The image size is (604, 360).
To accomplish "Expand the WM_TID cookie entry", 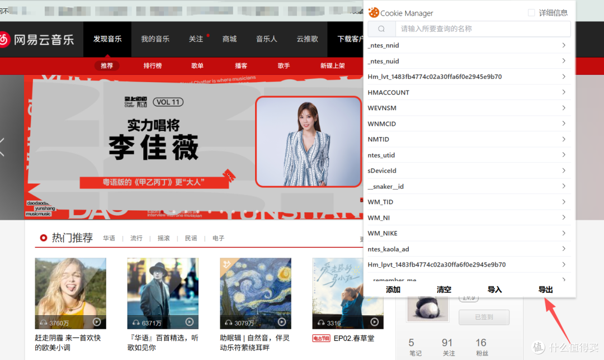I will click(x=469, y=202).
